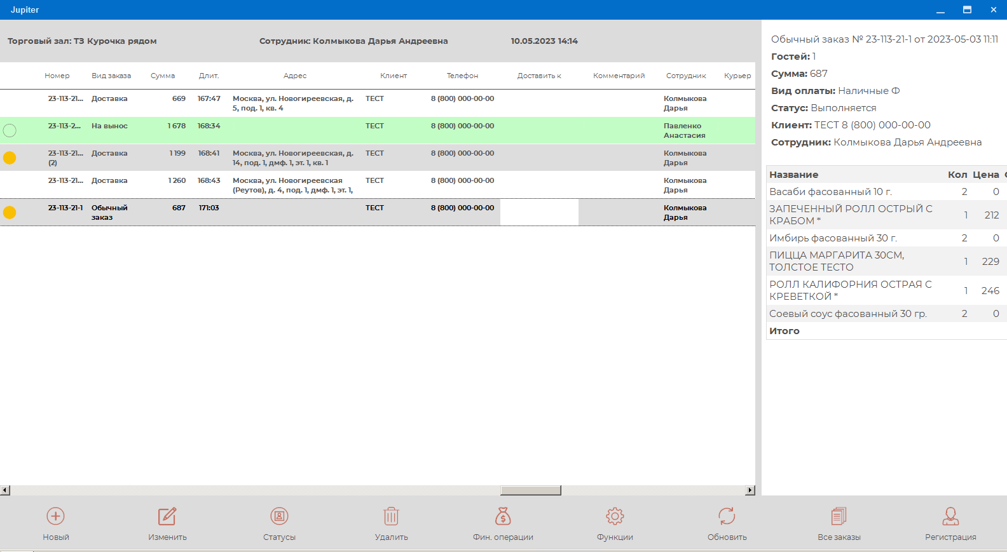Click the Телефон column header
Viewport: 1007px width, 552px height.
coord(462,76)
